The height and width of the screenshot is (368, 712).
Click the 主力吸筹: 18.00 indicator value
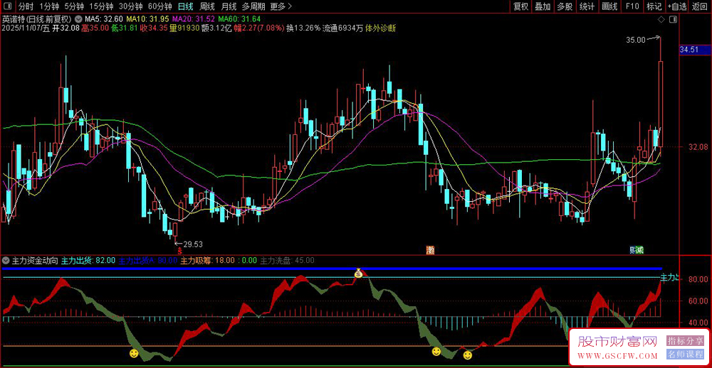[207, 261]
